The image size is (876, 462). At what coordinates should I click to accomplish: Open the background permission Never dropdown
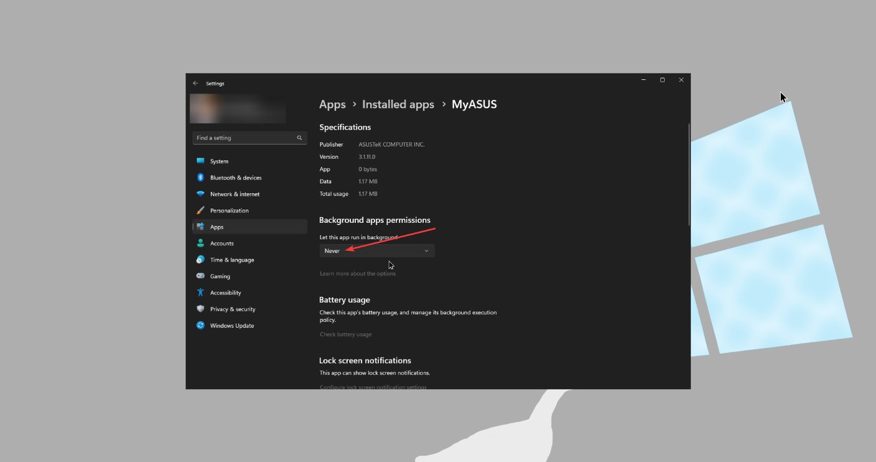point(377,251)
